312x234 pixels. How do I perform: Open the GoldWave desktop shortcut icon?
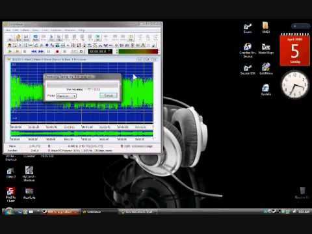[x=266, y=69]
